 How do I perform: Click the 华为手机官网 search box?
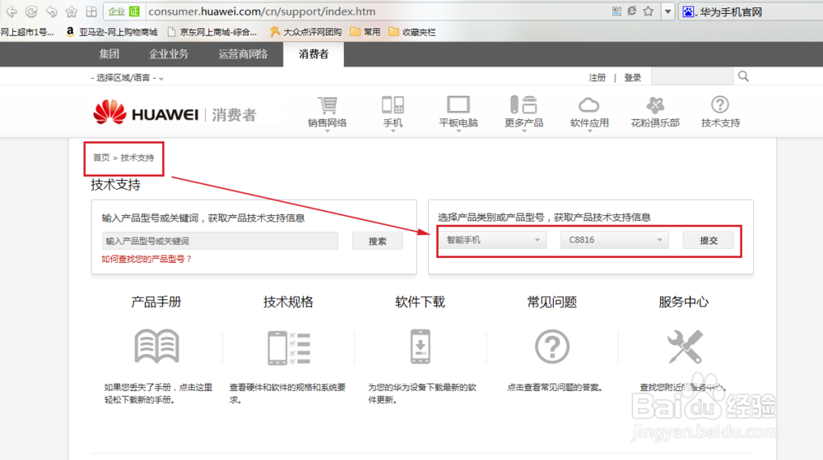tap(751, 11)
